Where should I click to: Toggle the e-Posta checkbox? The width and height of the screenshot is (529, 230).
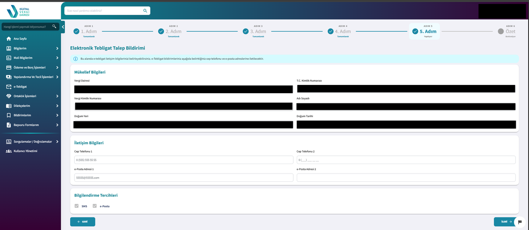[95, 206]
